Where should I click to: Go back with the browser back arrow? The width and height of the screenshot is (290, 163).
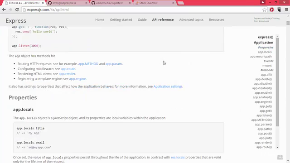point(4,10)
